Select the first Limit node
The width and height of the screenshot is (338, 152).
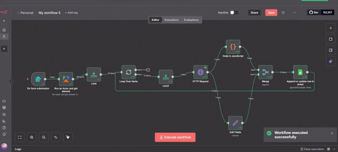(94, 75)
